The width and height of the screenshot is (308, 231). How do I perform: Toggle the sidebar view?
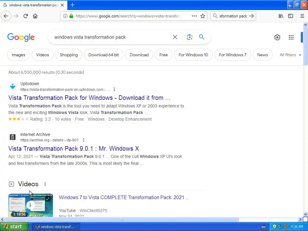pos(291,16)
